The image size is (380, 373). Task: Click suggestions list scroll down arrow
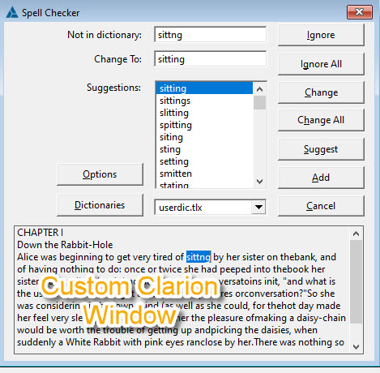click(259, 182)
